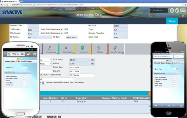Click the Volume field 0,300

(x=80, y=64)
